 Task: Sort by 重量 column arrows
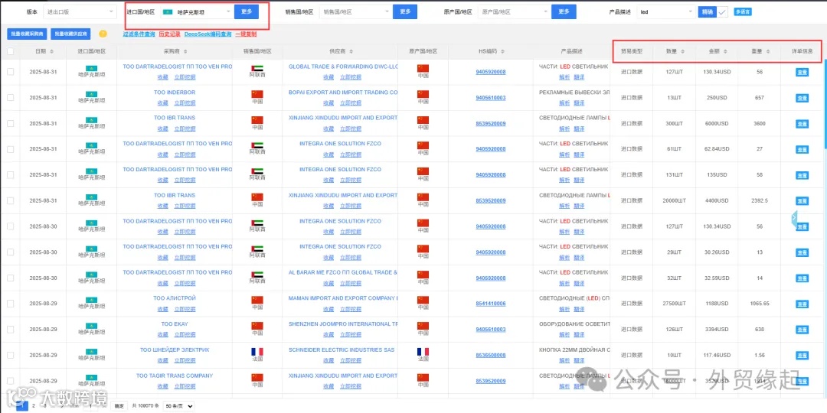point(767,52)
